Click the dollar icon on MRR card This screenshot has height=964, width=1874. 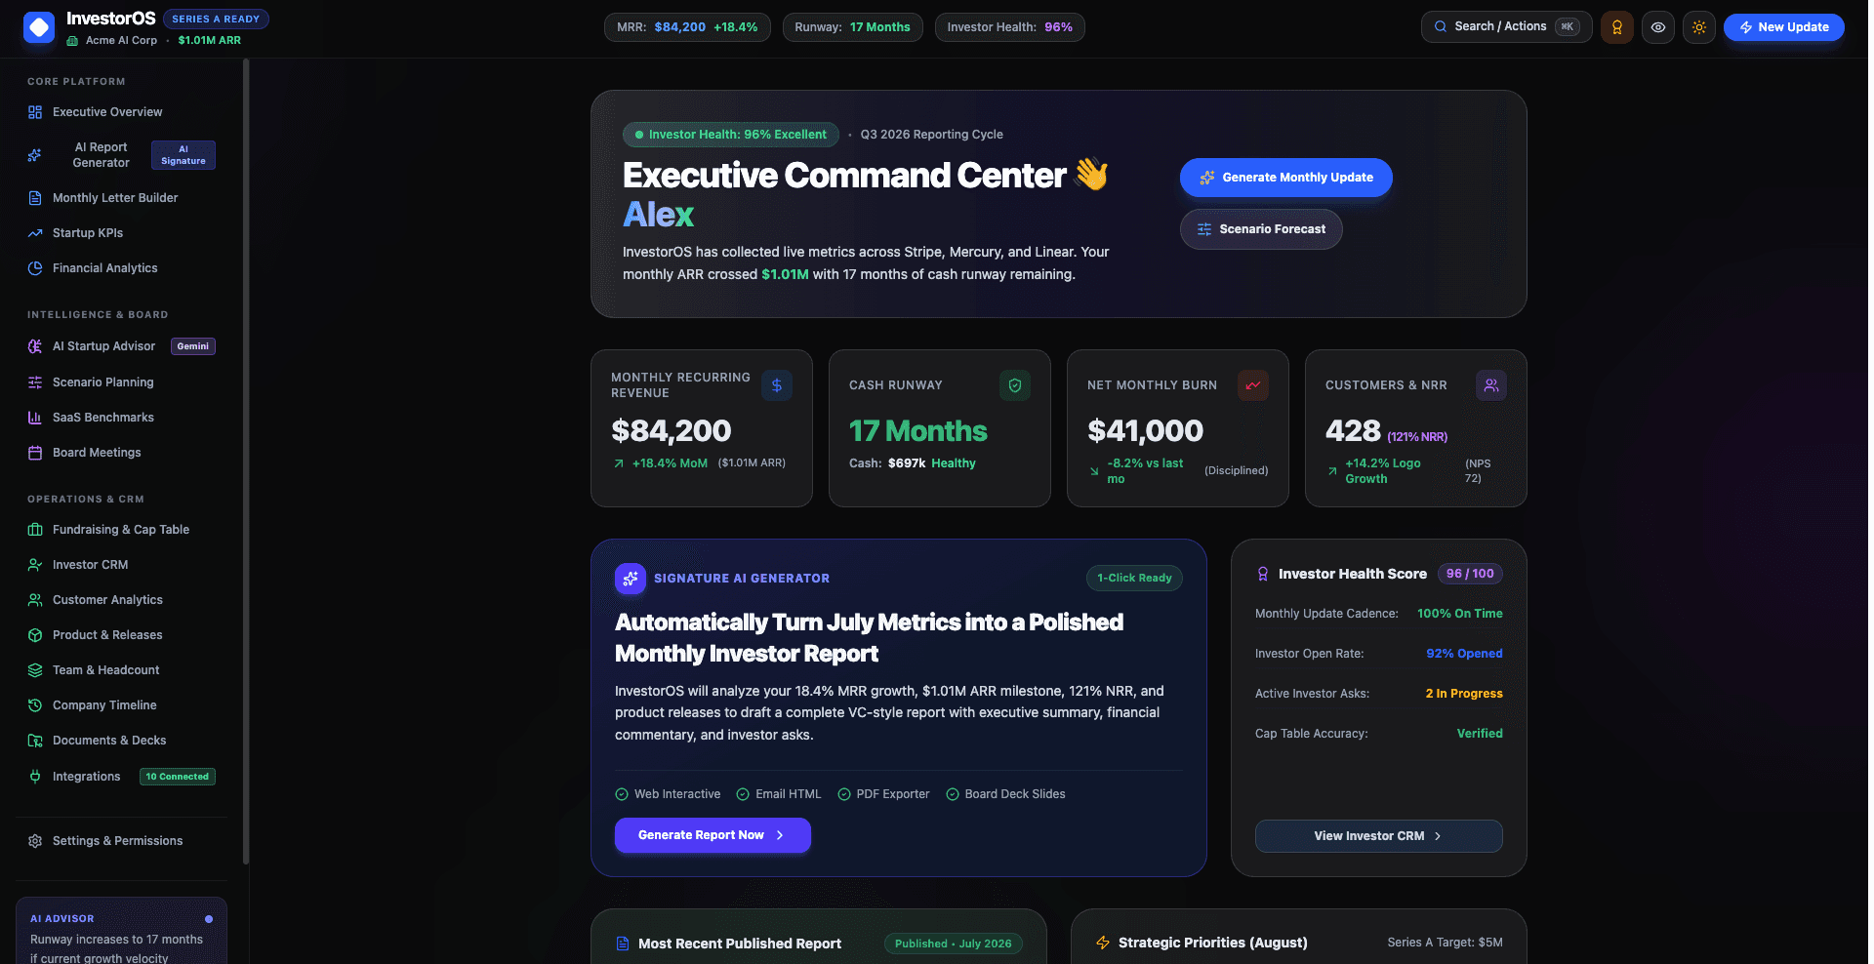777,385
